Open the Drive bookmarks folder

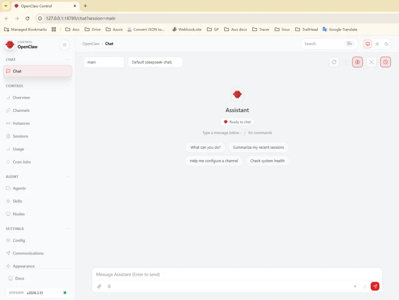coord(93,29)
